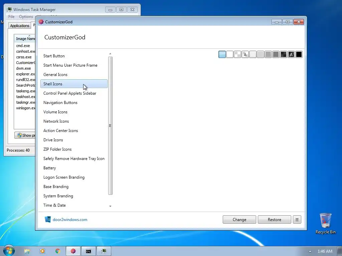The image size is (342, 256).
Task: Open the Start Button category
Action: tap(74, 56)
